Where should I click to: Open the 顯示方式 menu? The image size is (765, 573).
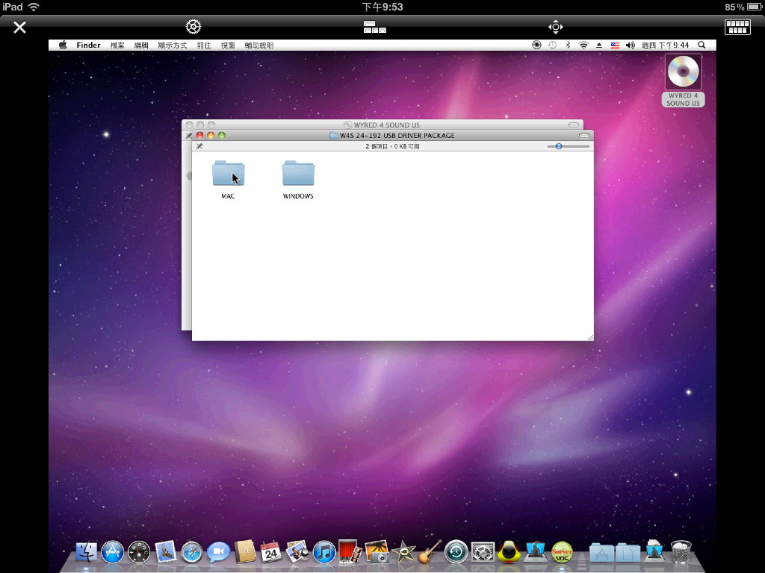[x=173, y=45]
